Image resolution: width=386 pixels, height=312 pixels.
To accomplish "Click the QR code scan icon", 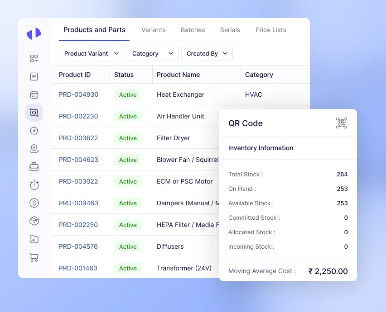I will [x=342, y=123].
